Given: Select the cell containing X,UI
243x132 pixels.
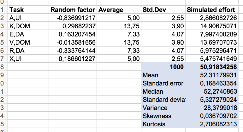Looking at the screenshot, I should click(x=28, y=59).
